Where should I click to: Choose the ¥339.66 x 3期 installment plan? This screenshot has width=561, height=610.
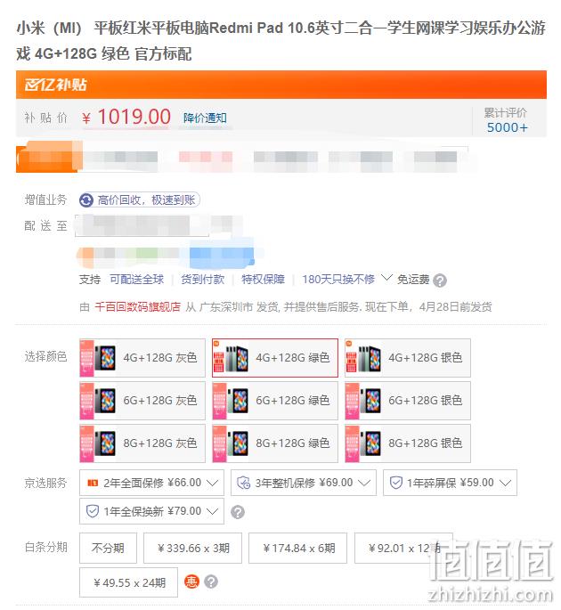[192, 549]
